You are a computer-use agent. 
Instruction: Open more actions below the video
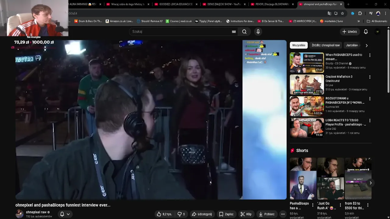coord(283,214)
